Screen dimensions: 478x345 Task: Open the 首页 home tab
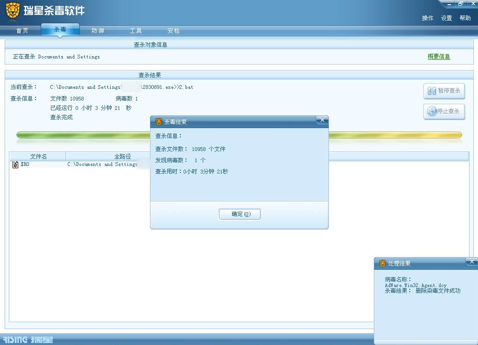click(22, 30)
